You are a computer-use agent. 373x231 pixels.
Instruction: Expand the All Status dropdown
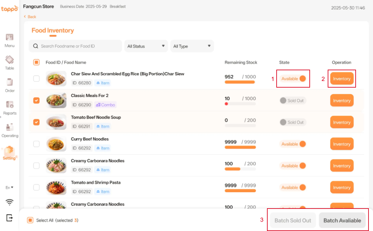pyautogui.click(x=146, y=46)
